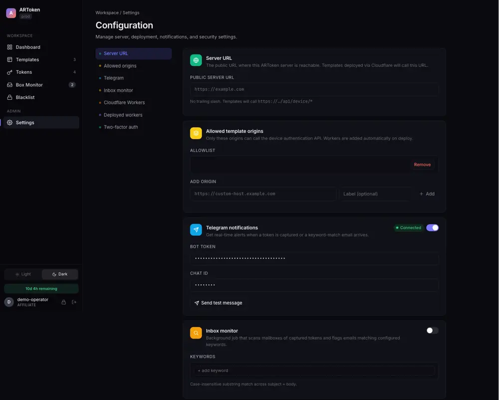Enable the Inbox monitor toggle

pyautogui.click(x=432, y=331)
